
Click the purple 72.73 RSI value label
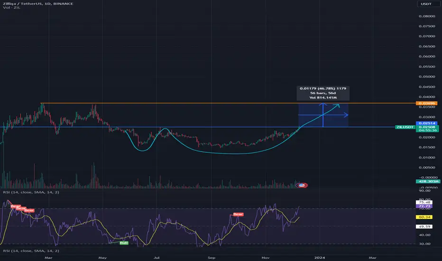point(424,206)
